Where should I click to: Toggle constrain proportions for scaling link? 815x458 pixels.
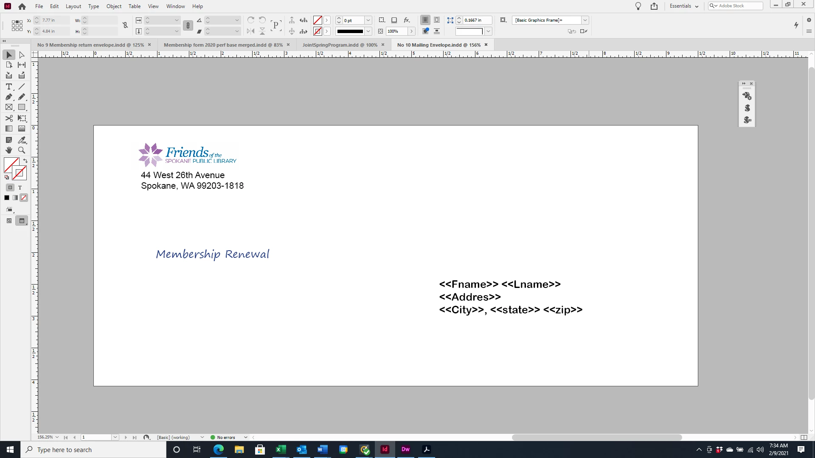tap(188, 25)
